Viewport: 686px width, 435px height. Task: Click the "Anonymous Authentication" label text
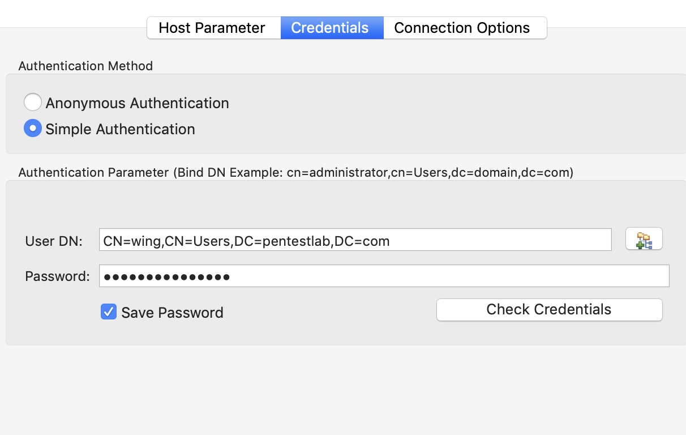[137, 103]
